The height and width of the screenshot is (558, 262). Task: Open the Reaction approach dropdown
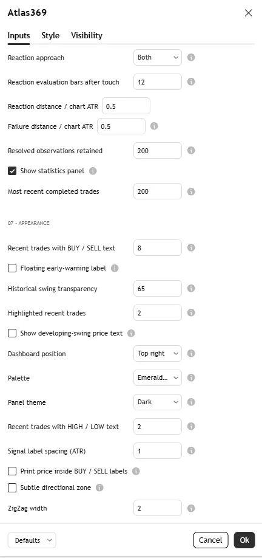click(158, 57)
